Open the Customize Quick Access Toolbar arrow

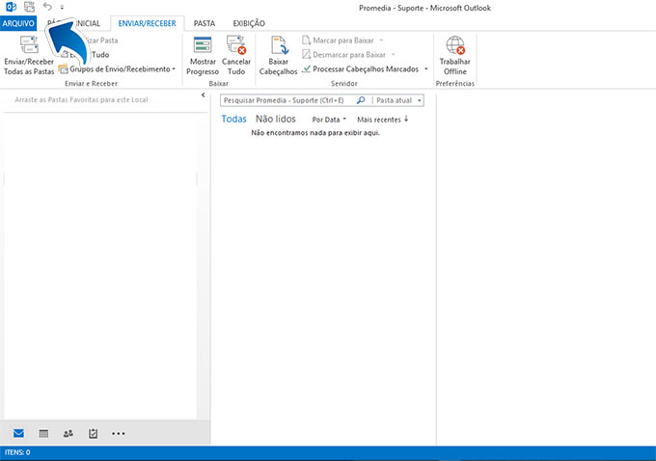[x=62, y=7]
